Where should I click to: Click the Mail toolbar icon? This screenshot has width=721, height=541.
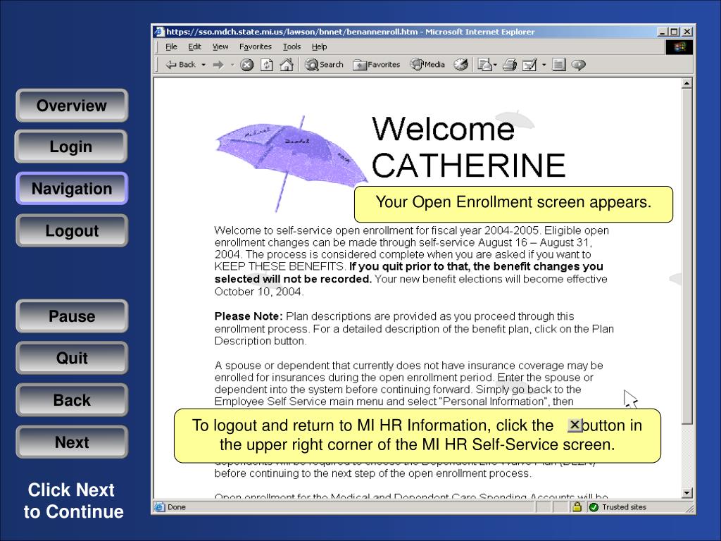click(484, 65)
